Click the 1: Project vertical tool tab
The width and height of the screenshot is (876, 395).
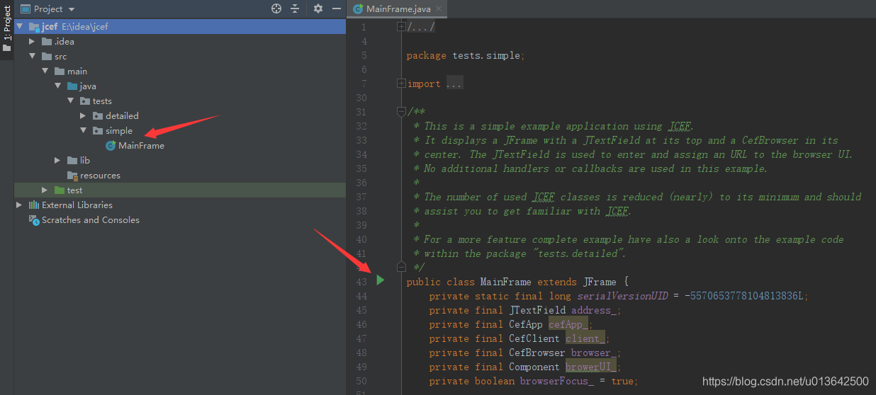click(7, 28)
